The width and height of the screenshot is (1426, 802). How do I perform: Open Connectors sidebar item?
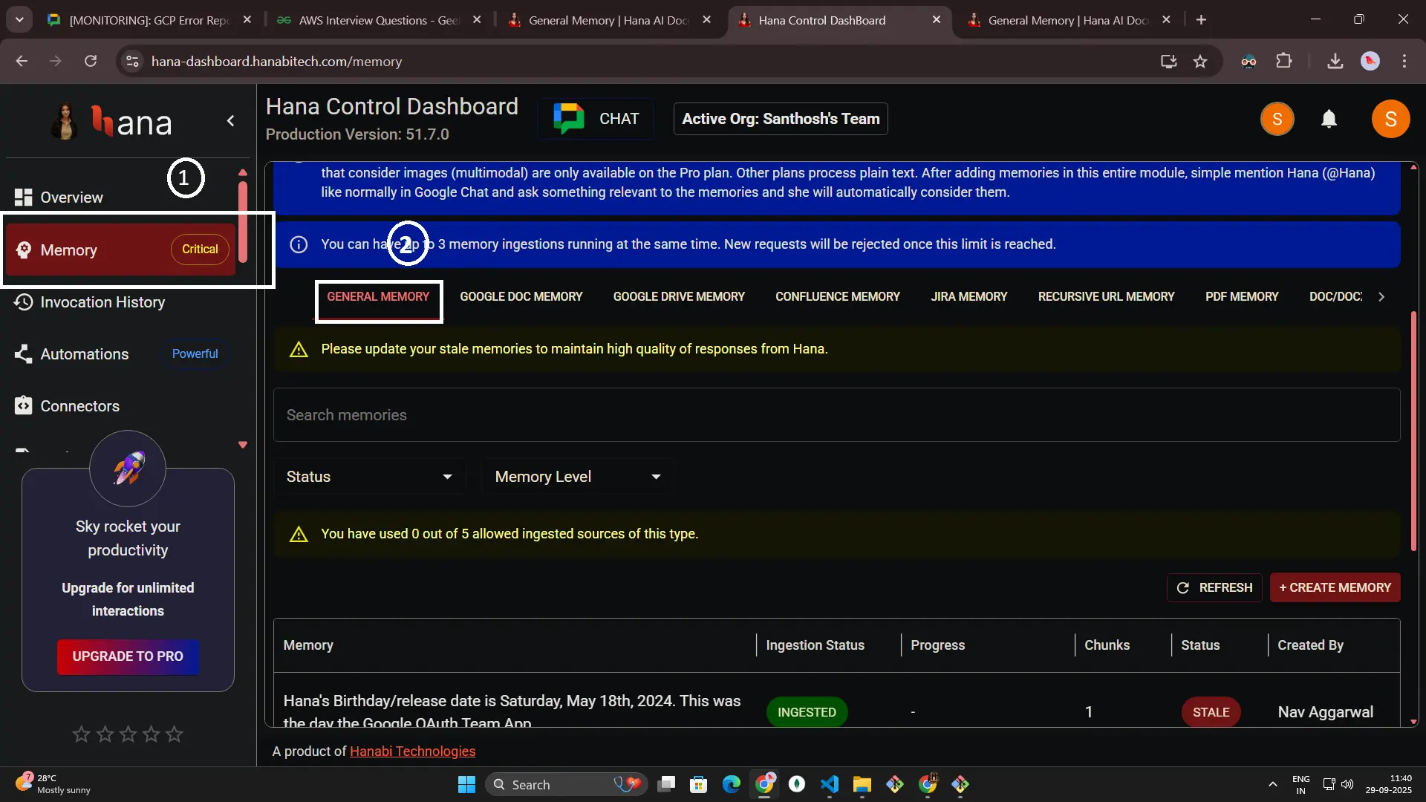[x=79, y=406]
